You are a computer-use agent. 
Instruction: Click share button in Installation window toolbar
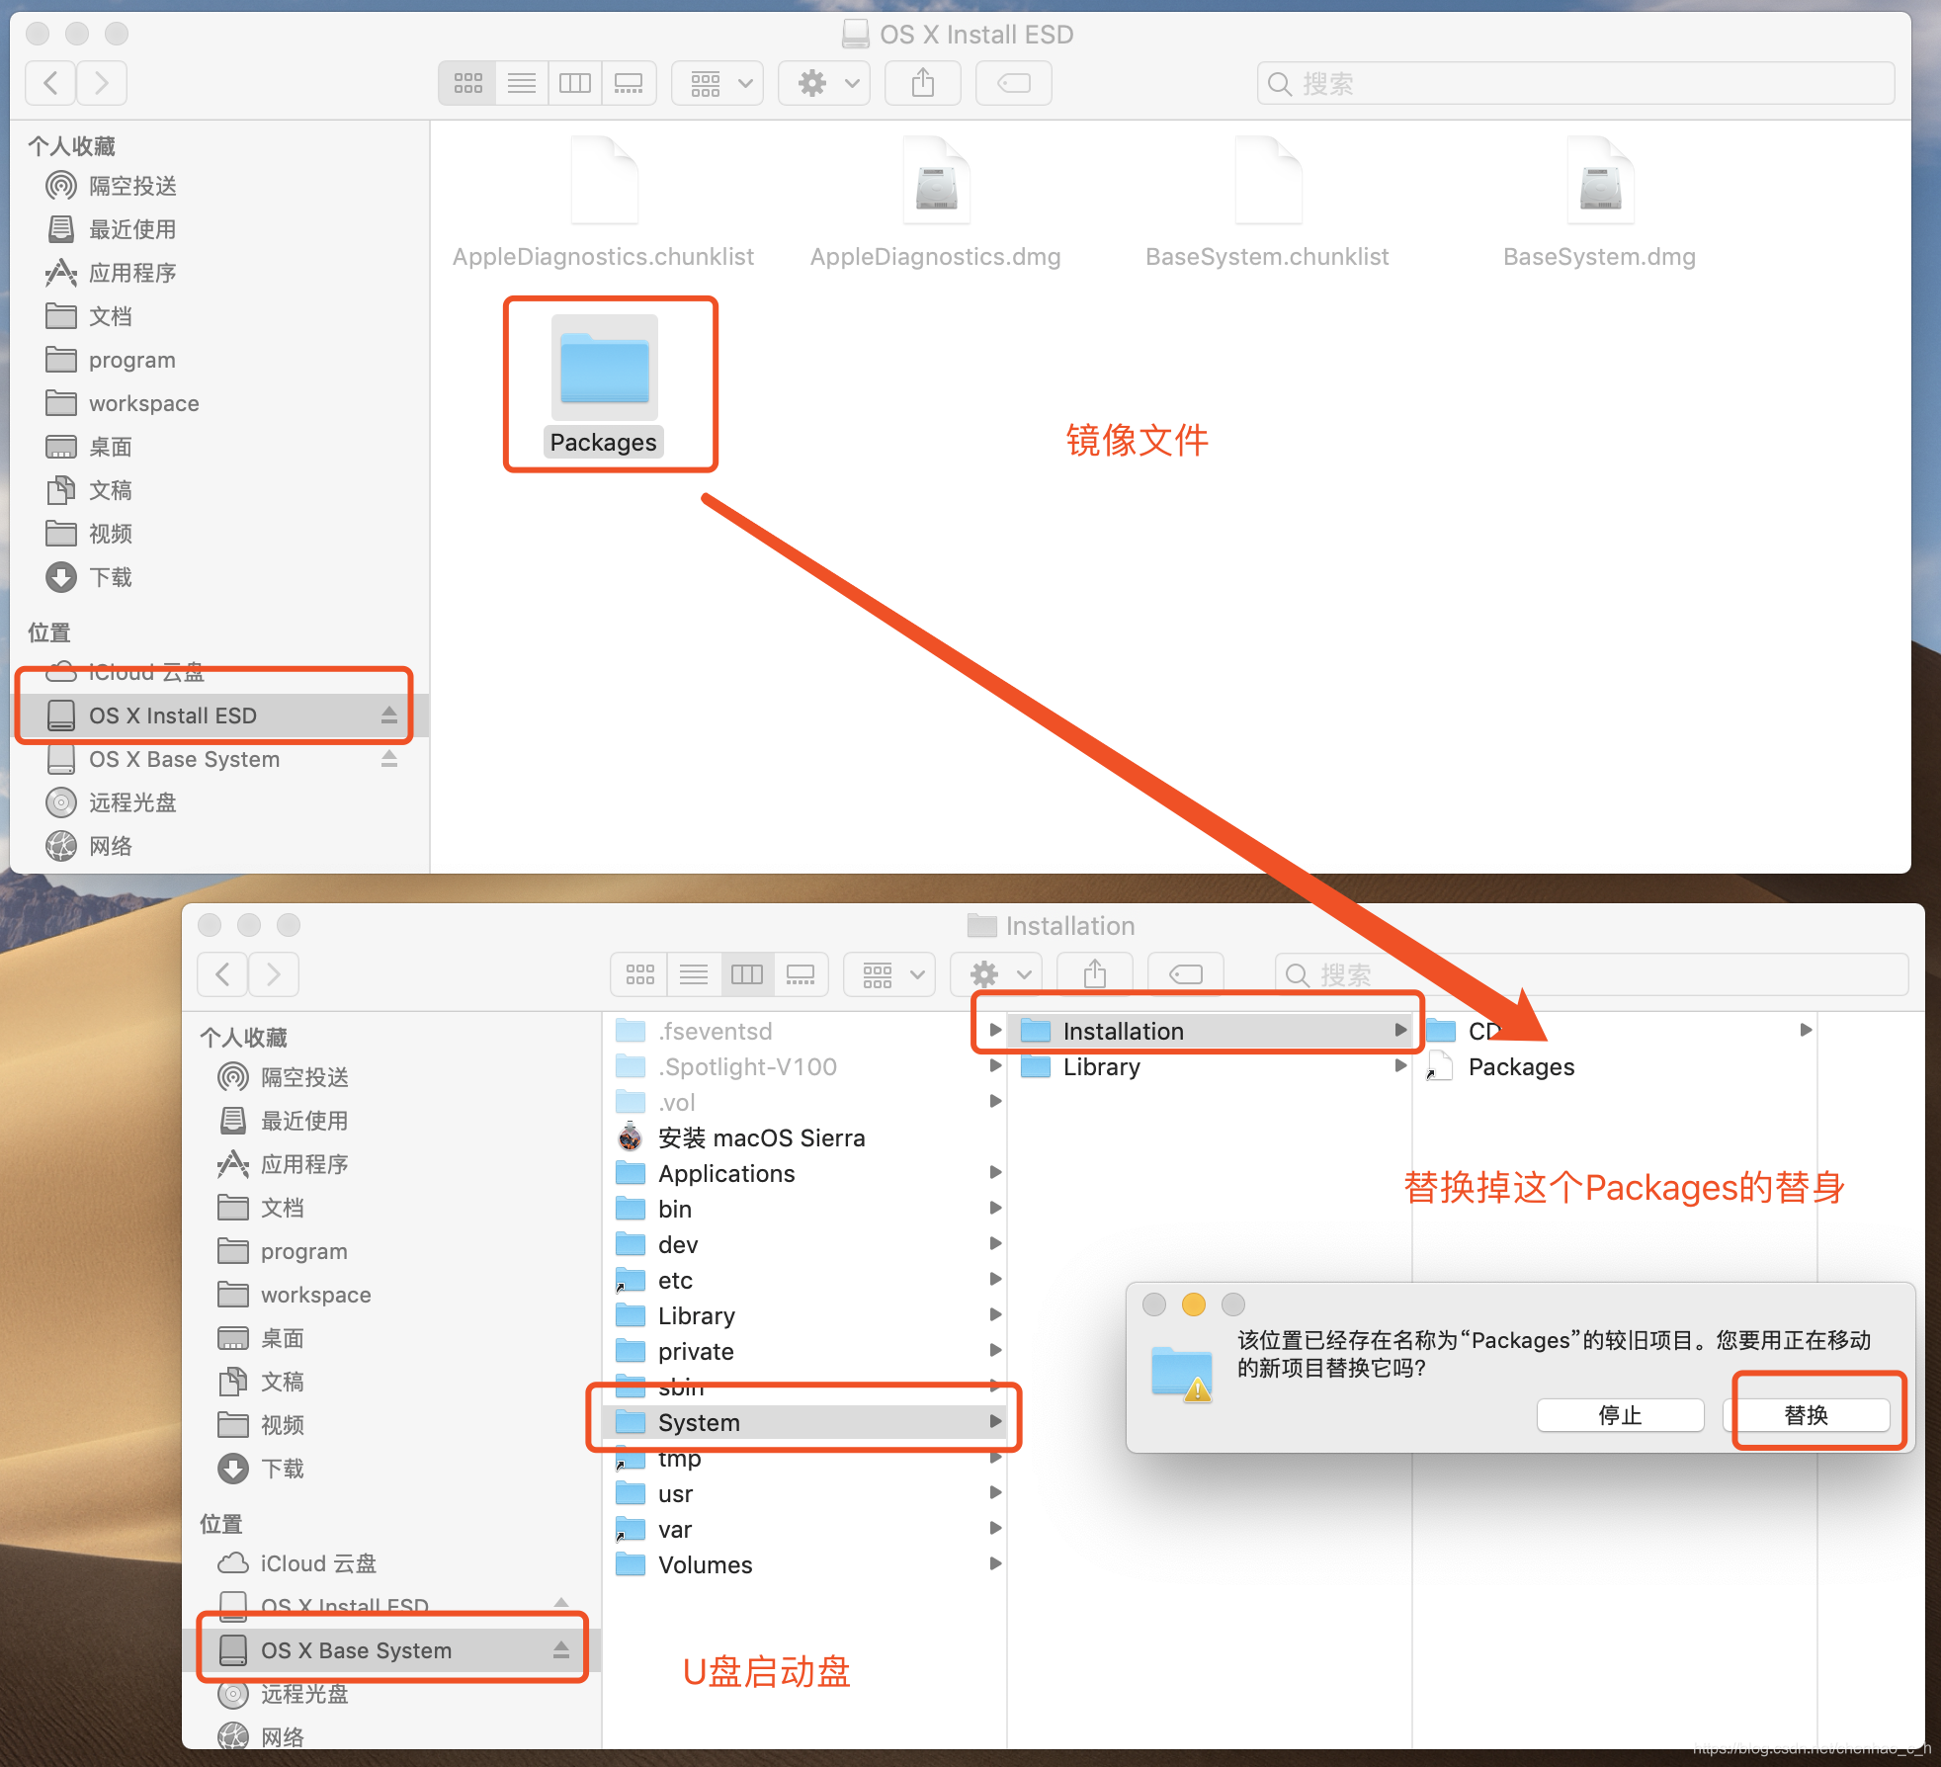point(1095,974)
